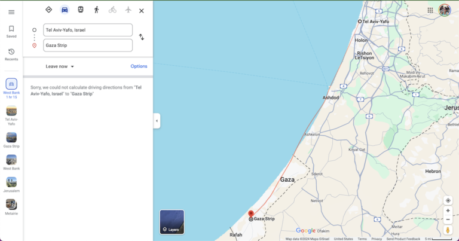
Task: Click Rehovot label on map
Action: pyautogui.click(x=367, y=74)
